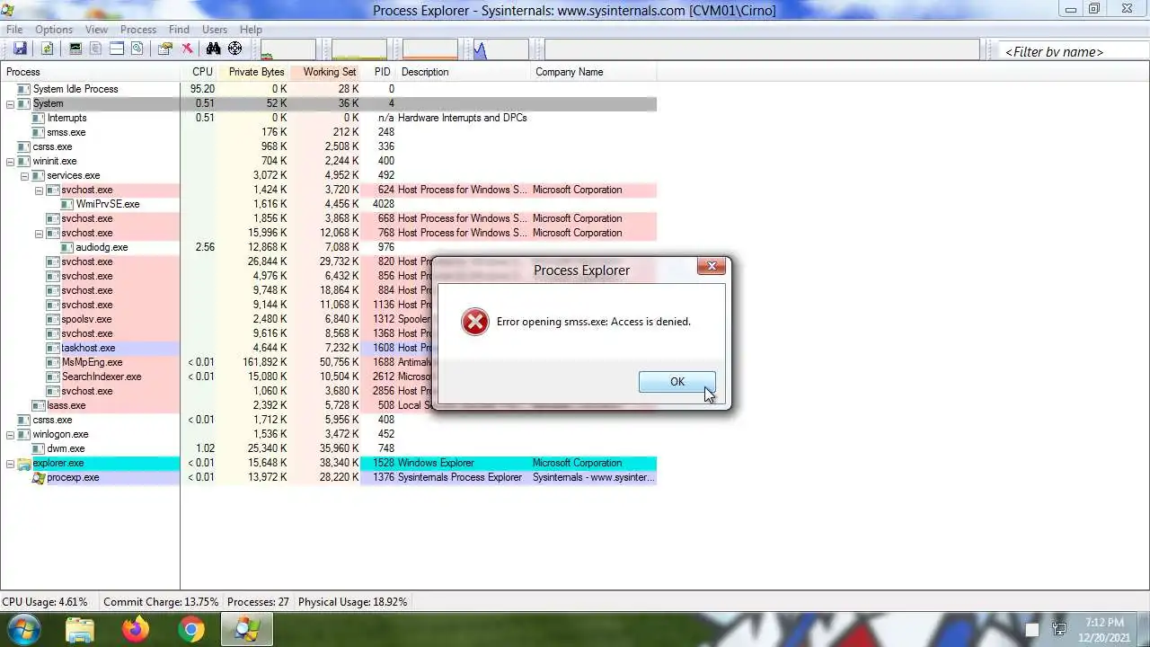Click the Process Explorer taskbar button

(x=247, y=629)
